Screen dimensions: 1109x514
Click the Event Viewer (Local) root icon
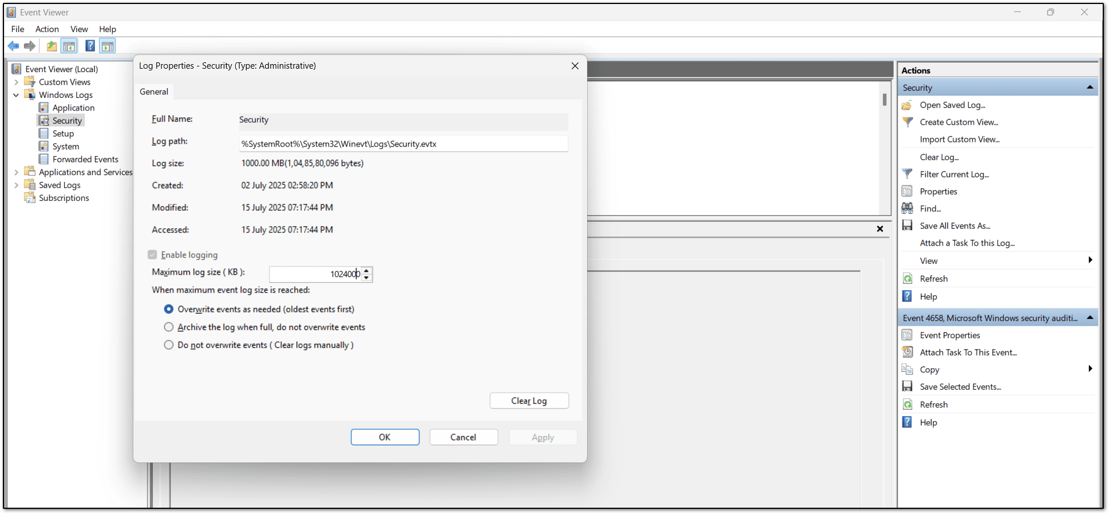click(17, 69)
